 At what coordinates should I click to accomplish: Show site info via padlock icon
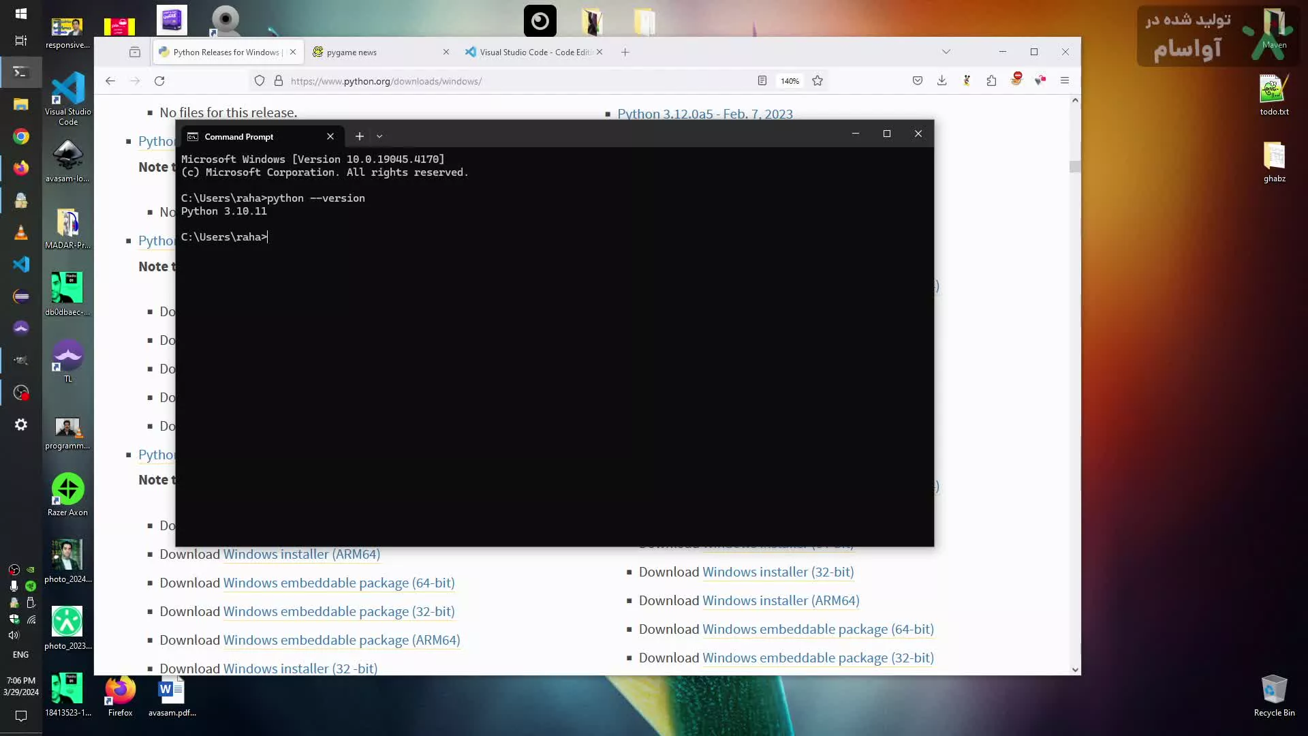[279, 81]
